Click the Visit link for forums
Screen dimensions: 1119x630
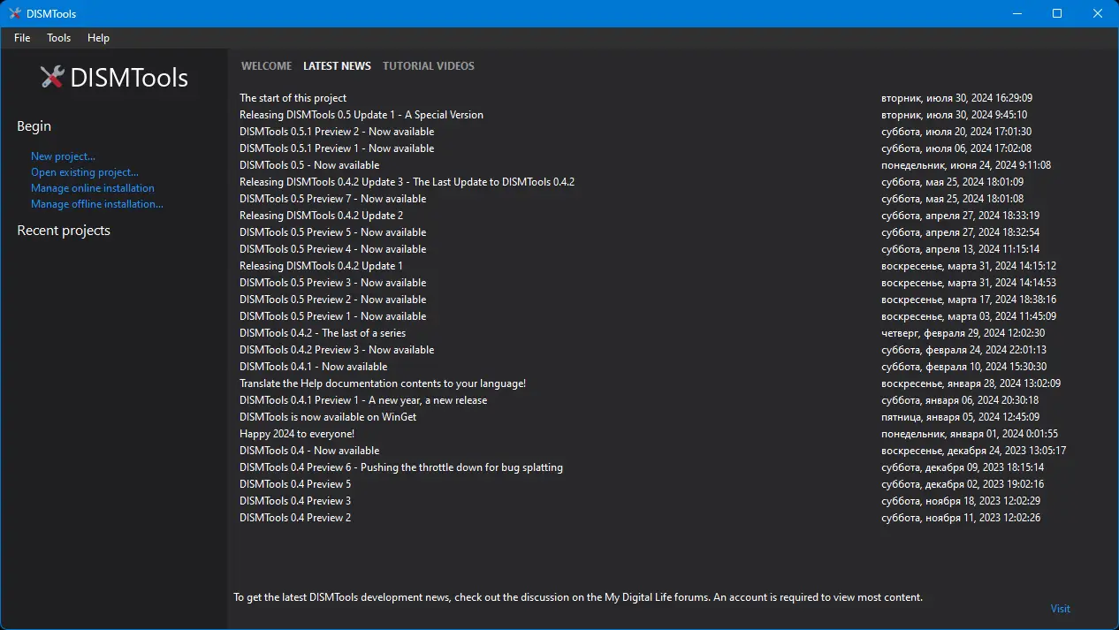1061,609
